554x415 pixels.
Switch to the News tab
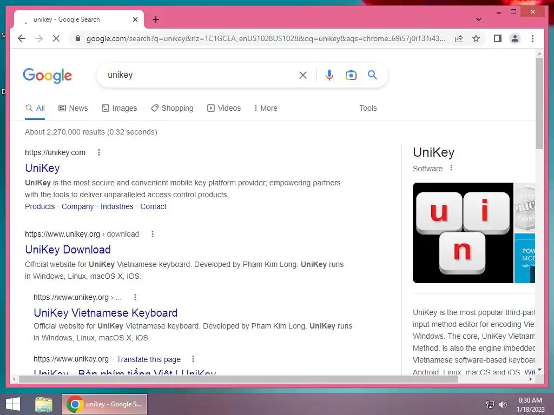point(73,108)
